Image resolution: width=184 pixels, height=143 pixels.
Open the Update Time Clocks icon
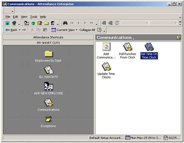(106, 71)
